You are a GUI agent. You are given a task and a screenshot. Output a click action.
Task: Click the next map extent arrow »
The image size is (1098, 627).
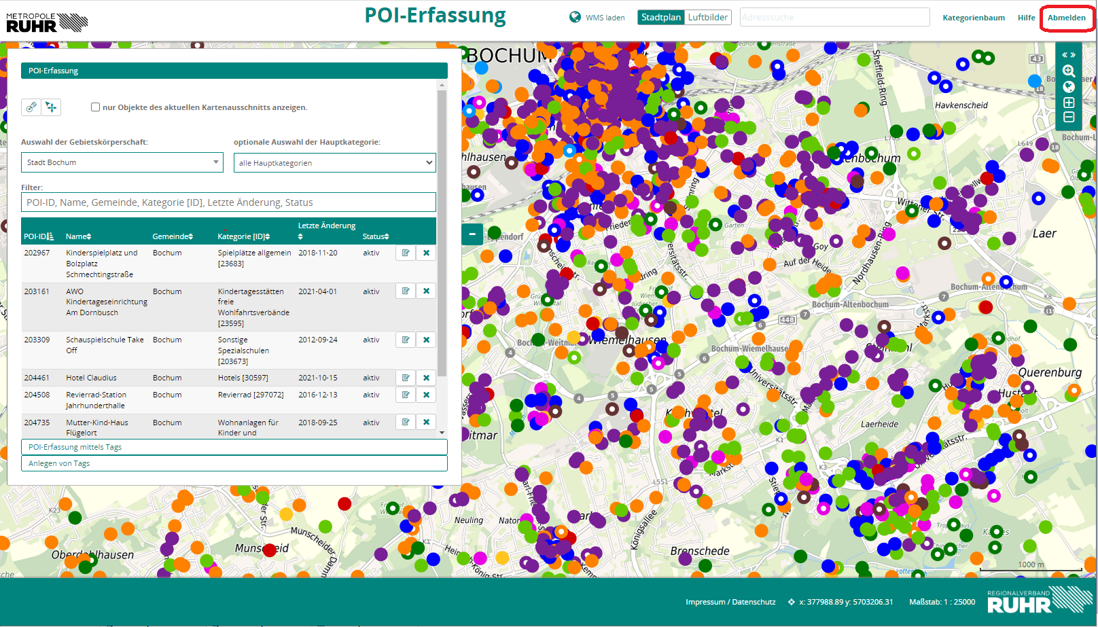coord(1073,55)
